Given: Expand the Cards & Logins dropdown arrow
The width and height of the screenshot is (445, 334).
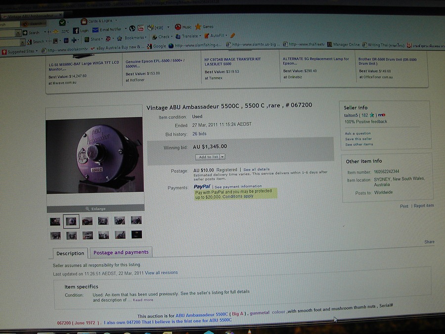Looking at the screenshot, I should click(116, 20).
